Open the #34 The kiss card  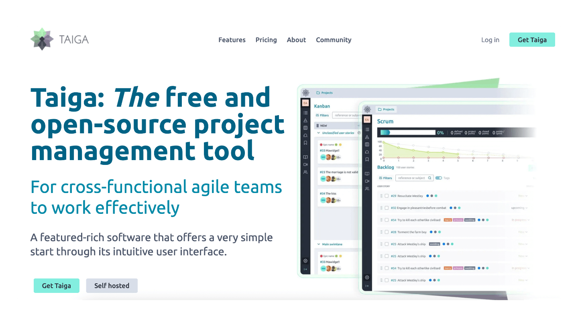pyautogui.click(x=338, y=197)
